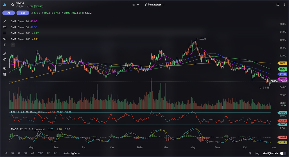This screenshot has width=289, height=157.
Task: Open the chart settings sliders icon
Action: 278,5
